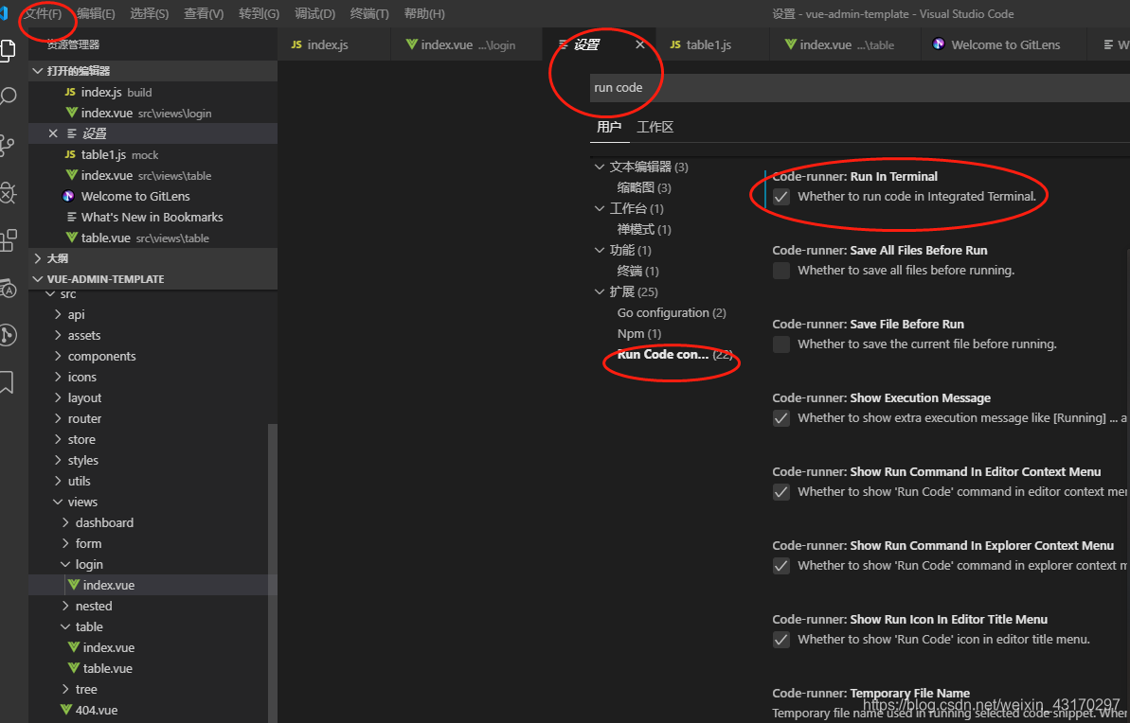Screen dimensions: 1130x723
Task: Close the 设置 editor tab
Action: click(x=640, y=44)
